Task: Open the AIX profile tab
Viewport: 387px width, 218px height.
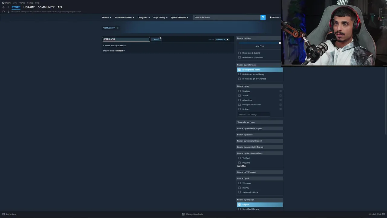Action: 60,7
